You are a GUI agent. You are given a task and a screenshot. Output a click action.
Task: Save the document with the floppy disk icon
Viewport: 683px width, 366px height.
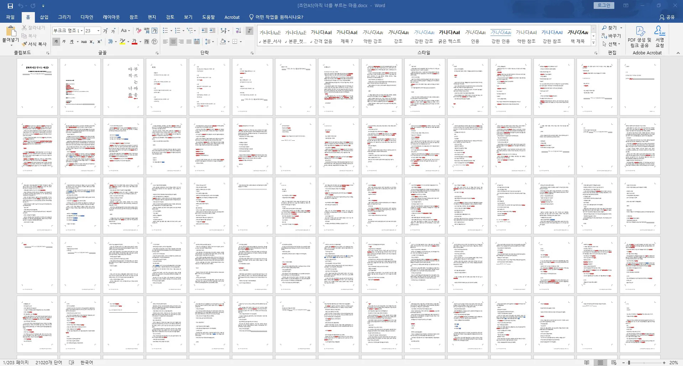[10, 6]
